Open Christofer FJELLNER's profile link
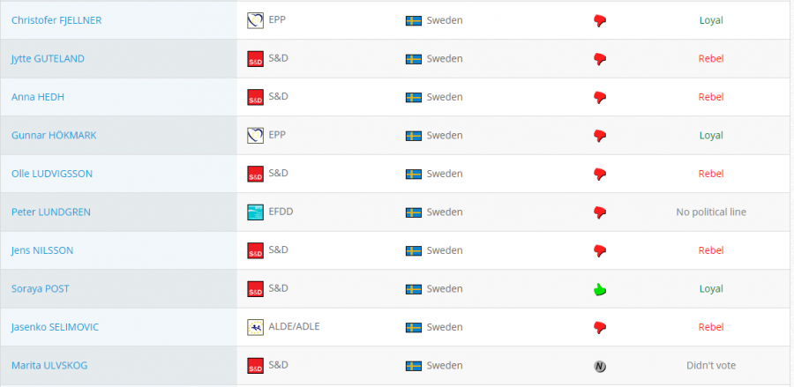The width and height of the screenshot is (794, 387). [x=56, y=21]
